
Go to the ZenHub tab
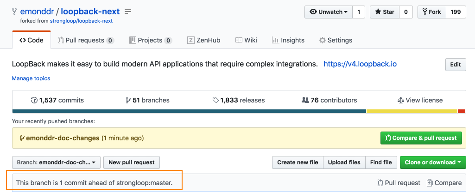[203, 40]
